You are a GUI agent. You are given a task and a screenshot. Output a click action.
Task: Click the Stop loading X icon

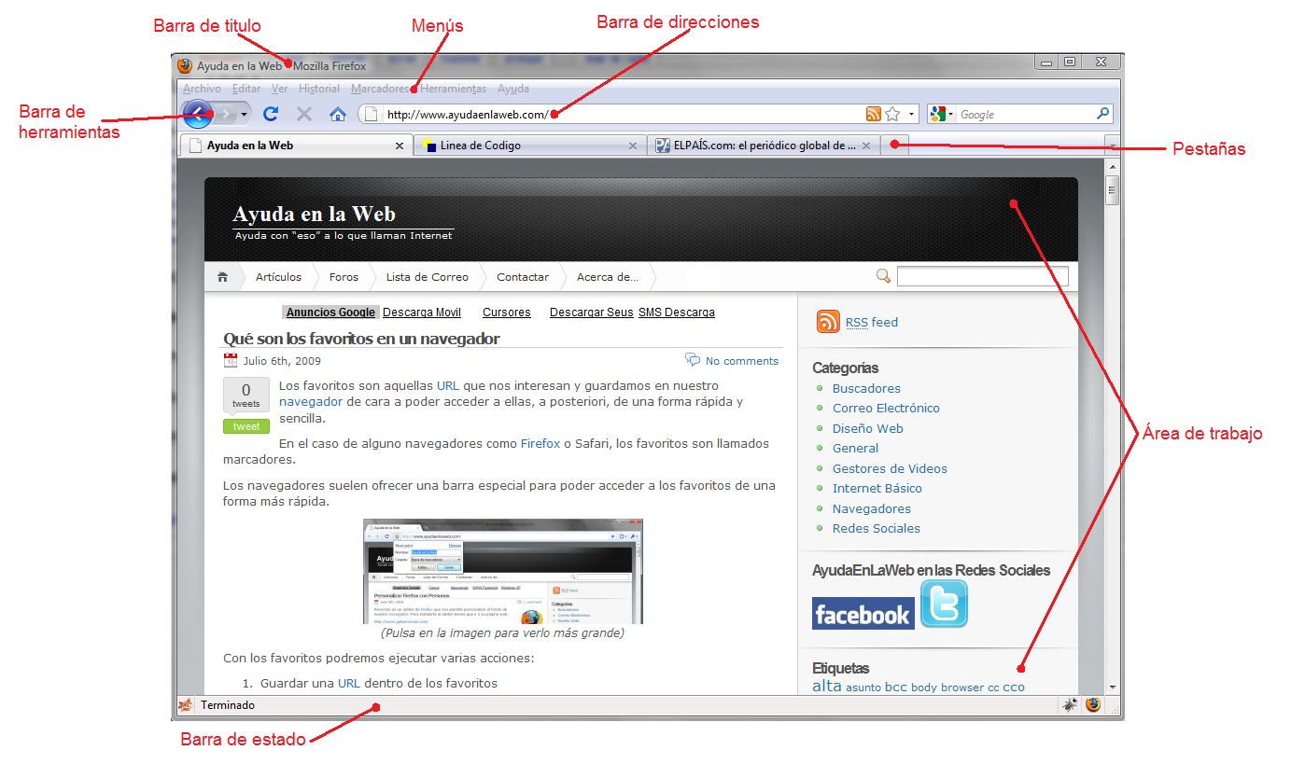coord(303,114)
